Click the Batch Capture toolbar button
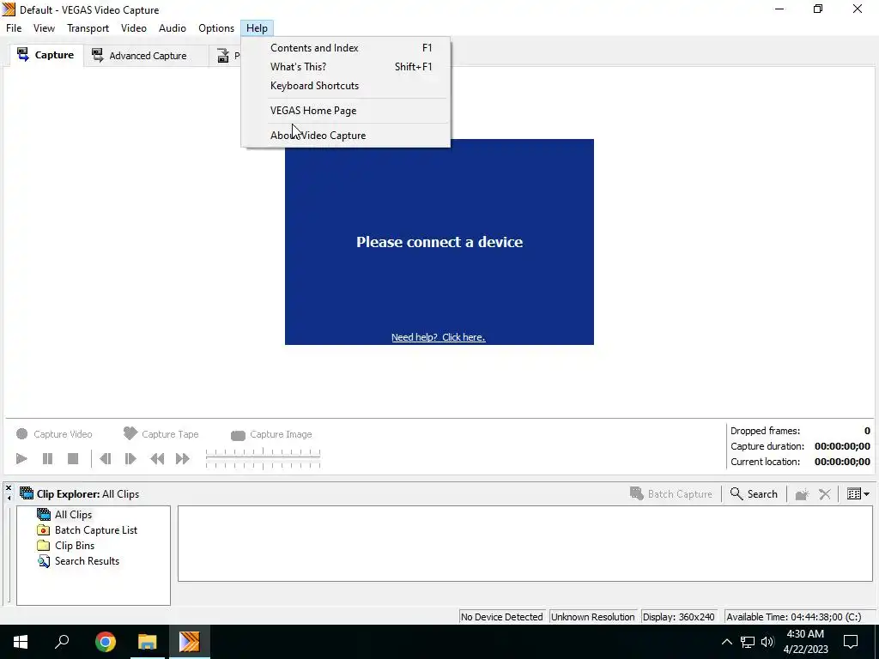This screenshot has height=659, width=879. tap(671, 493)
